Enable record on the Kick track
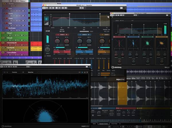This screenshot has height=128, width=172. tap(10, 11)
